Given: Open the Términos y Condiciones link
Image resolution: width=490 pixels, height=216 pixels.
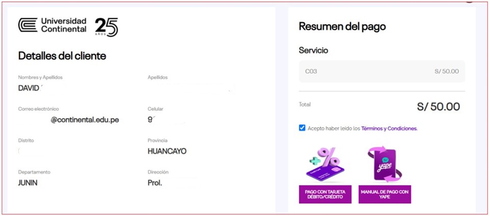Looking at the screenshot, I should pyautogui.click(x=389, y=128).
